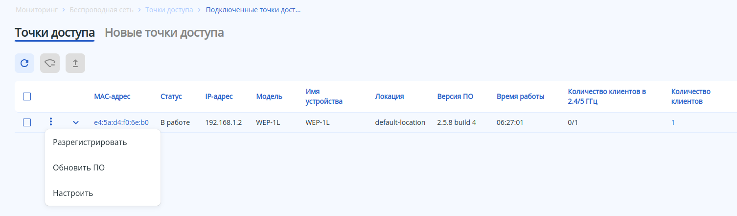The image size is (737, 216).
Task: Choose Разрегистрировать from the context menu
Action: [x=90, y=143]
